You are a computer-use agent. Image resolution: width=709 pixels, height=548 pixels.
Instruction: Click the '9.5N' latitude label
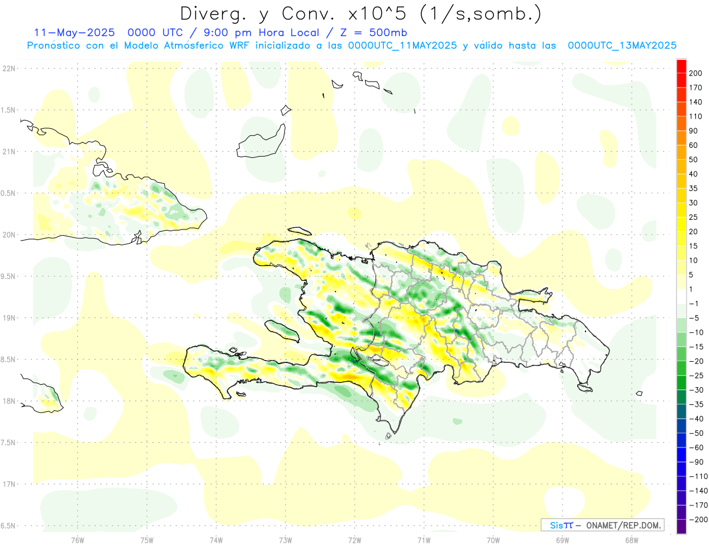[x=9, y=276]
